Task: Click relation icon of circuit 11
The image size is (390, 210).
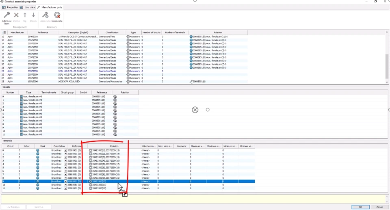Action: tap(115, 134)
